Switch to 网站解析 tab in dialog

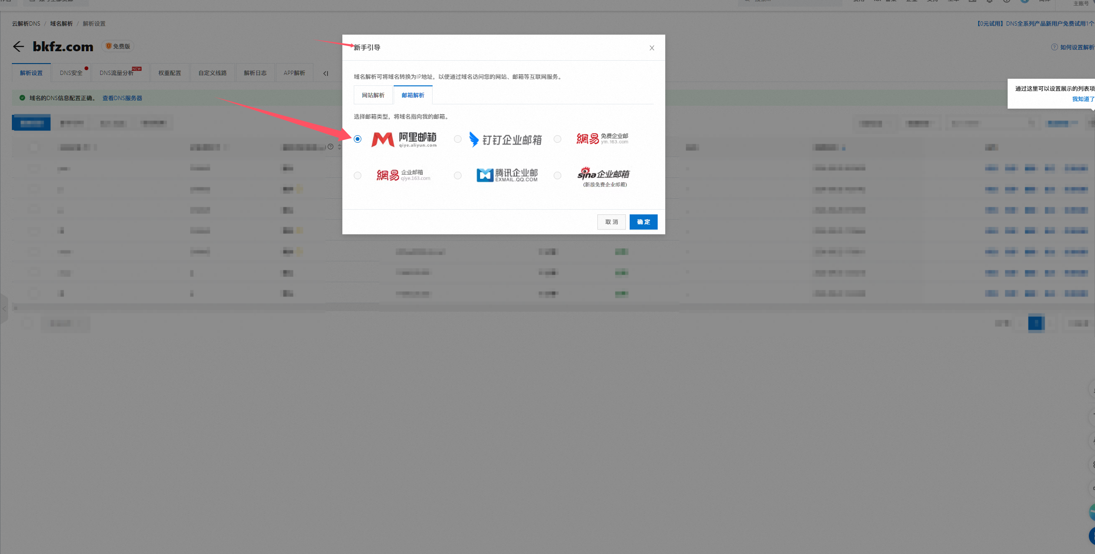(373, 95)
